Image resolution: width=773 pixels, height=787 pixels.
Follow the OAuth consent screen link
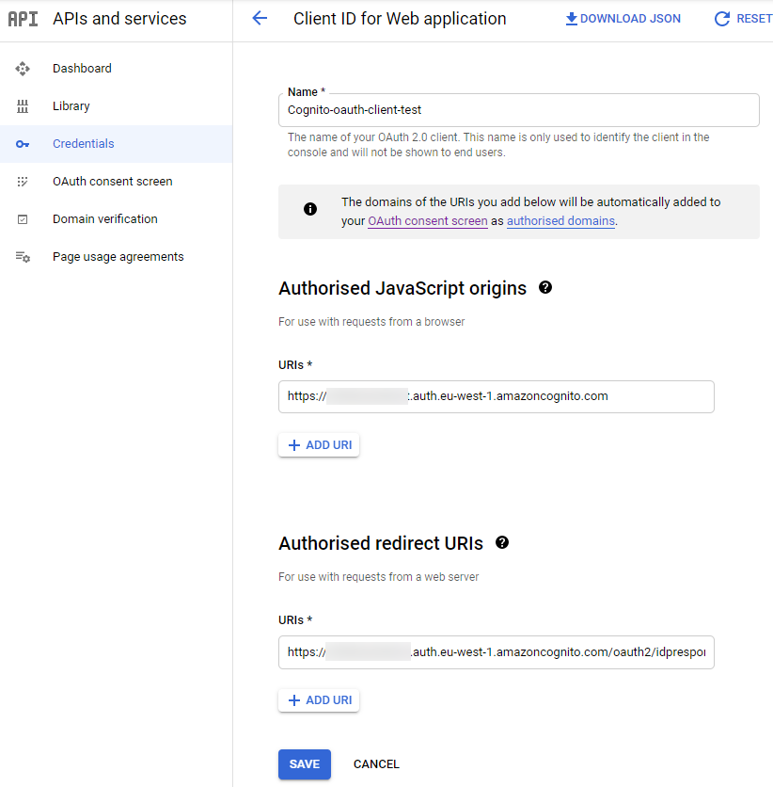[428, 221]
